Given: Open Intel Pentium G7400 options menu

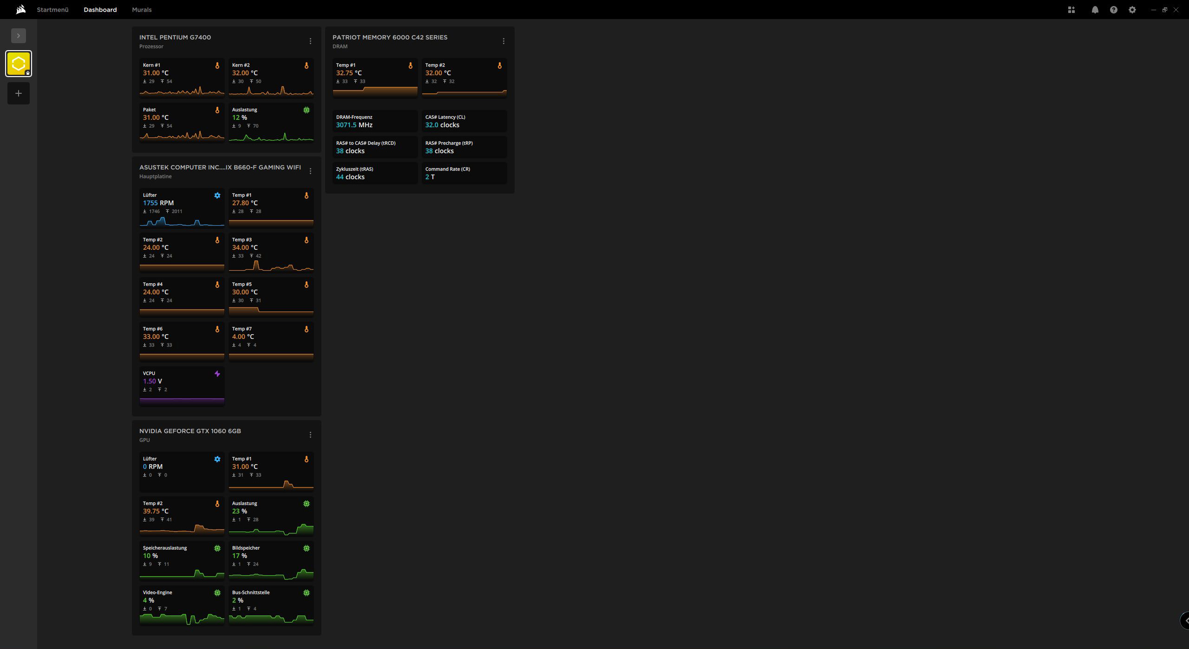Looking at the screenshot, I should pos(310,41).
